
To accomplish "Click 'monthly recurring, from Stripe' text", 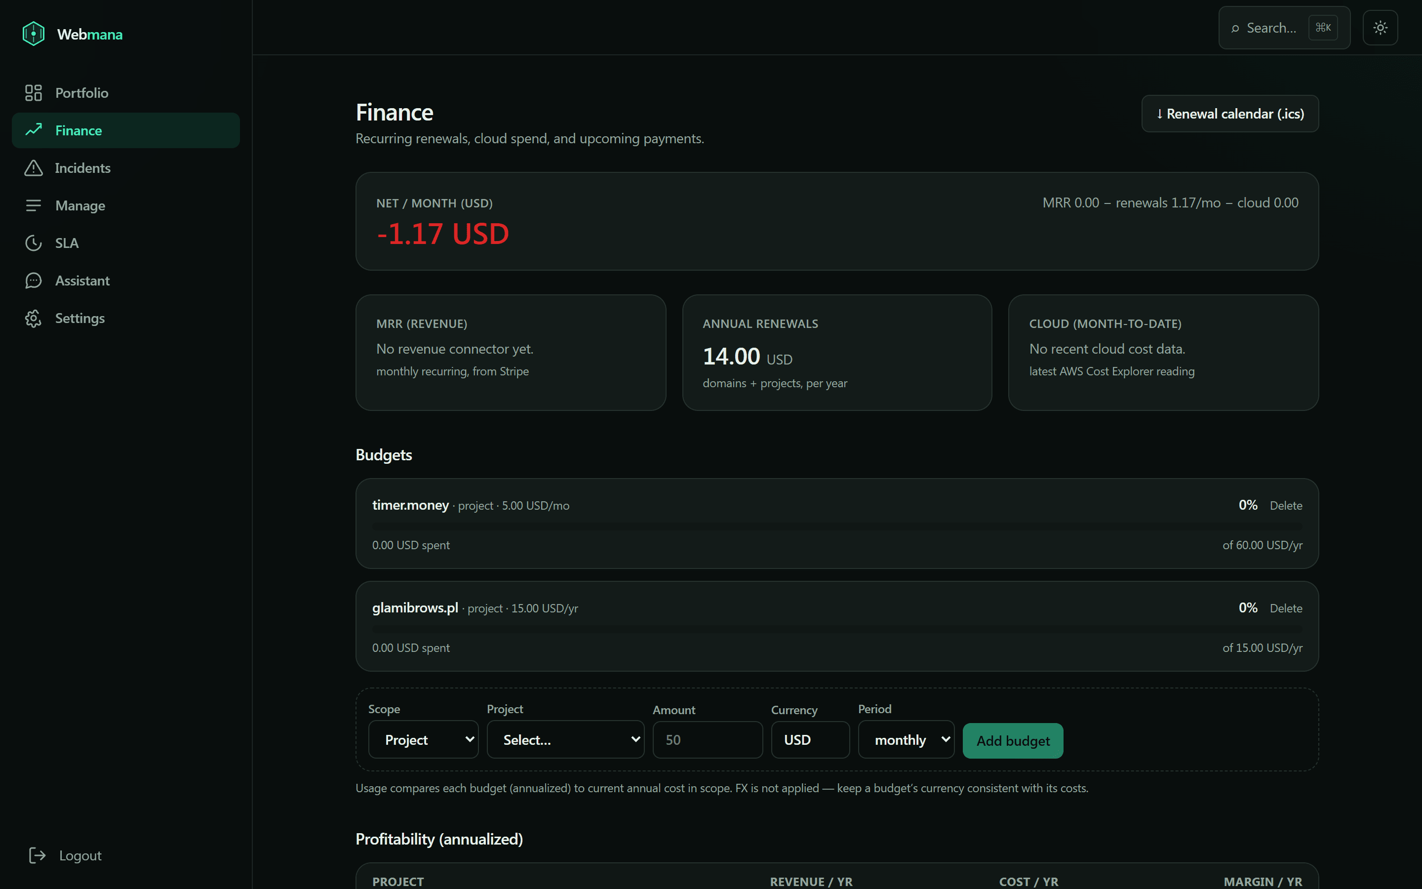I will coord(452,371).
